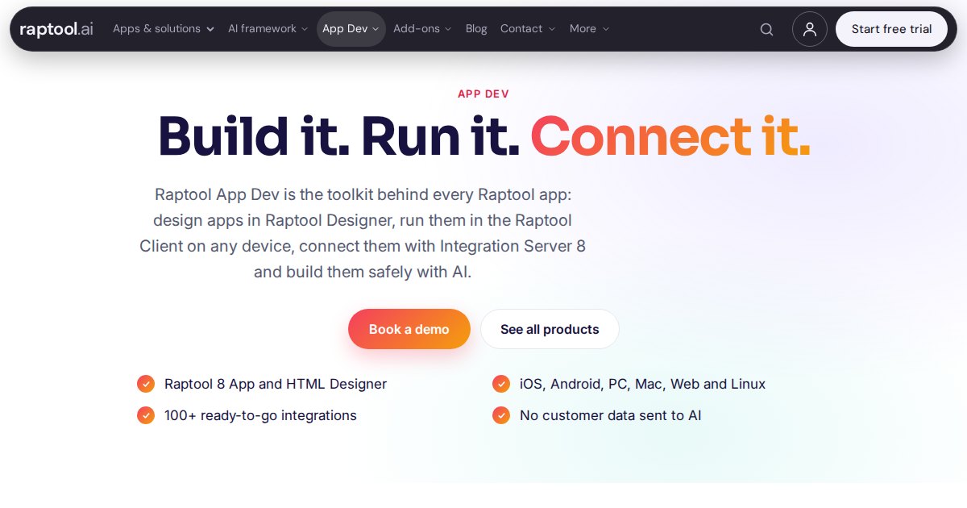The image size is (967, 508).
Task: Click the intro paragraph about Raptool App Dev
Action: 363,233
